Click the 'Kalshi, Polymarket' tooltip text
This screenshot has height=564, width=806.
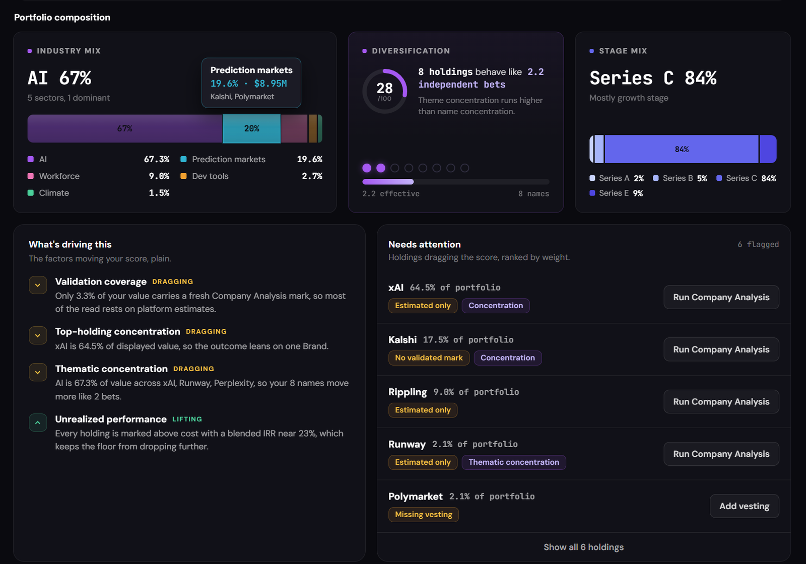coord(242,97)
